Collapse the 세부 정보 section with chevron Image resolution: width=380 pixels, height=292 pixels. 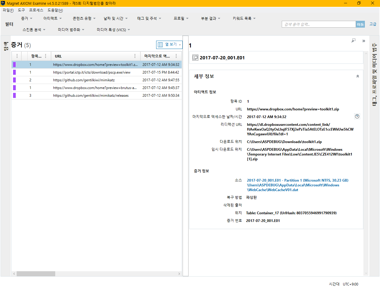pyautogui.click(x=358, y=76)
